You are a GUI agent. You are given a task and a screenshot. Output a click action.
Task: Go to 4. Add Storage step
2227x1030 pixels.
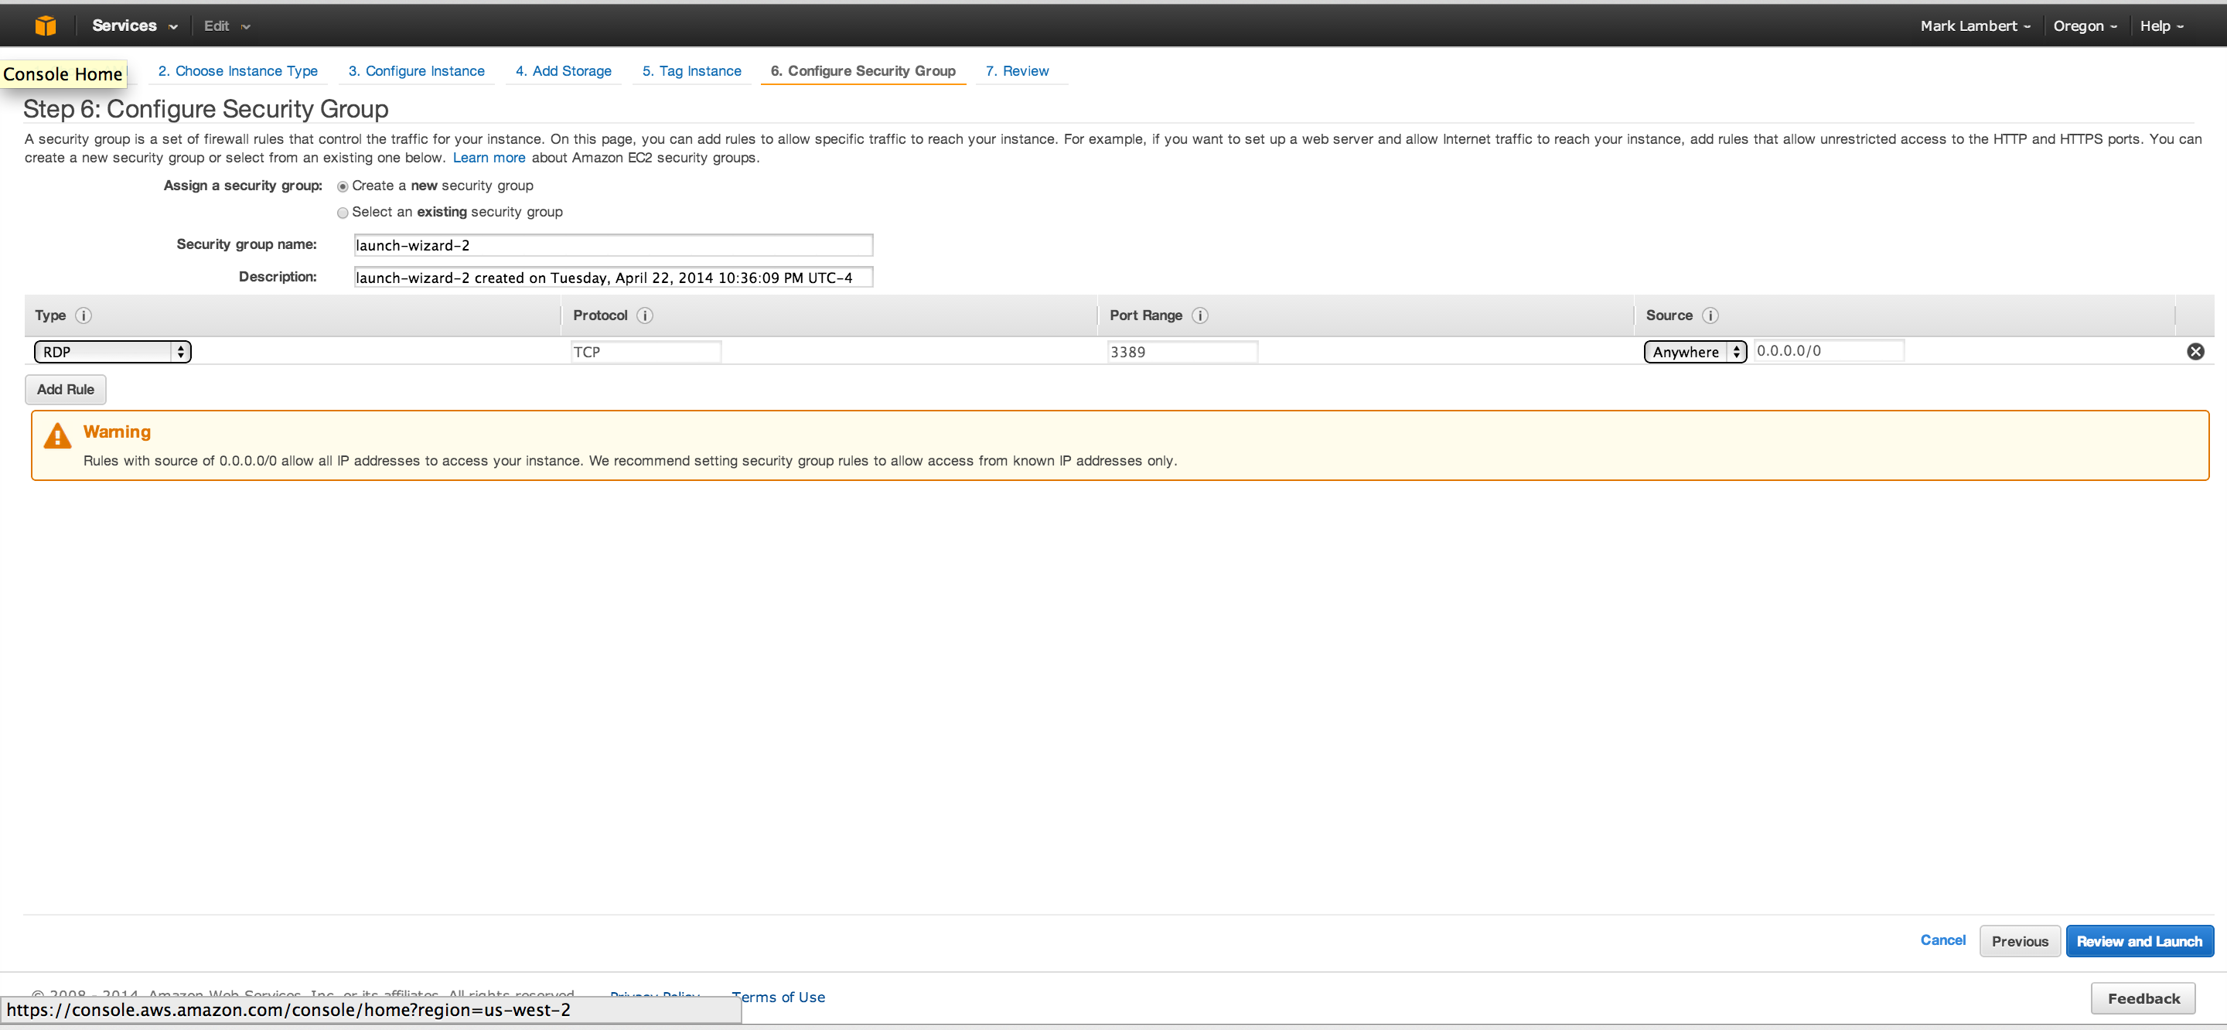pyautogui.click(x=563, y=71)
